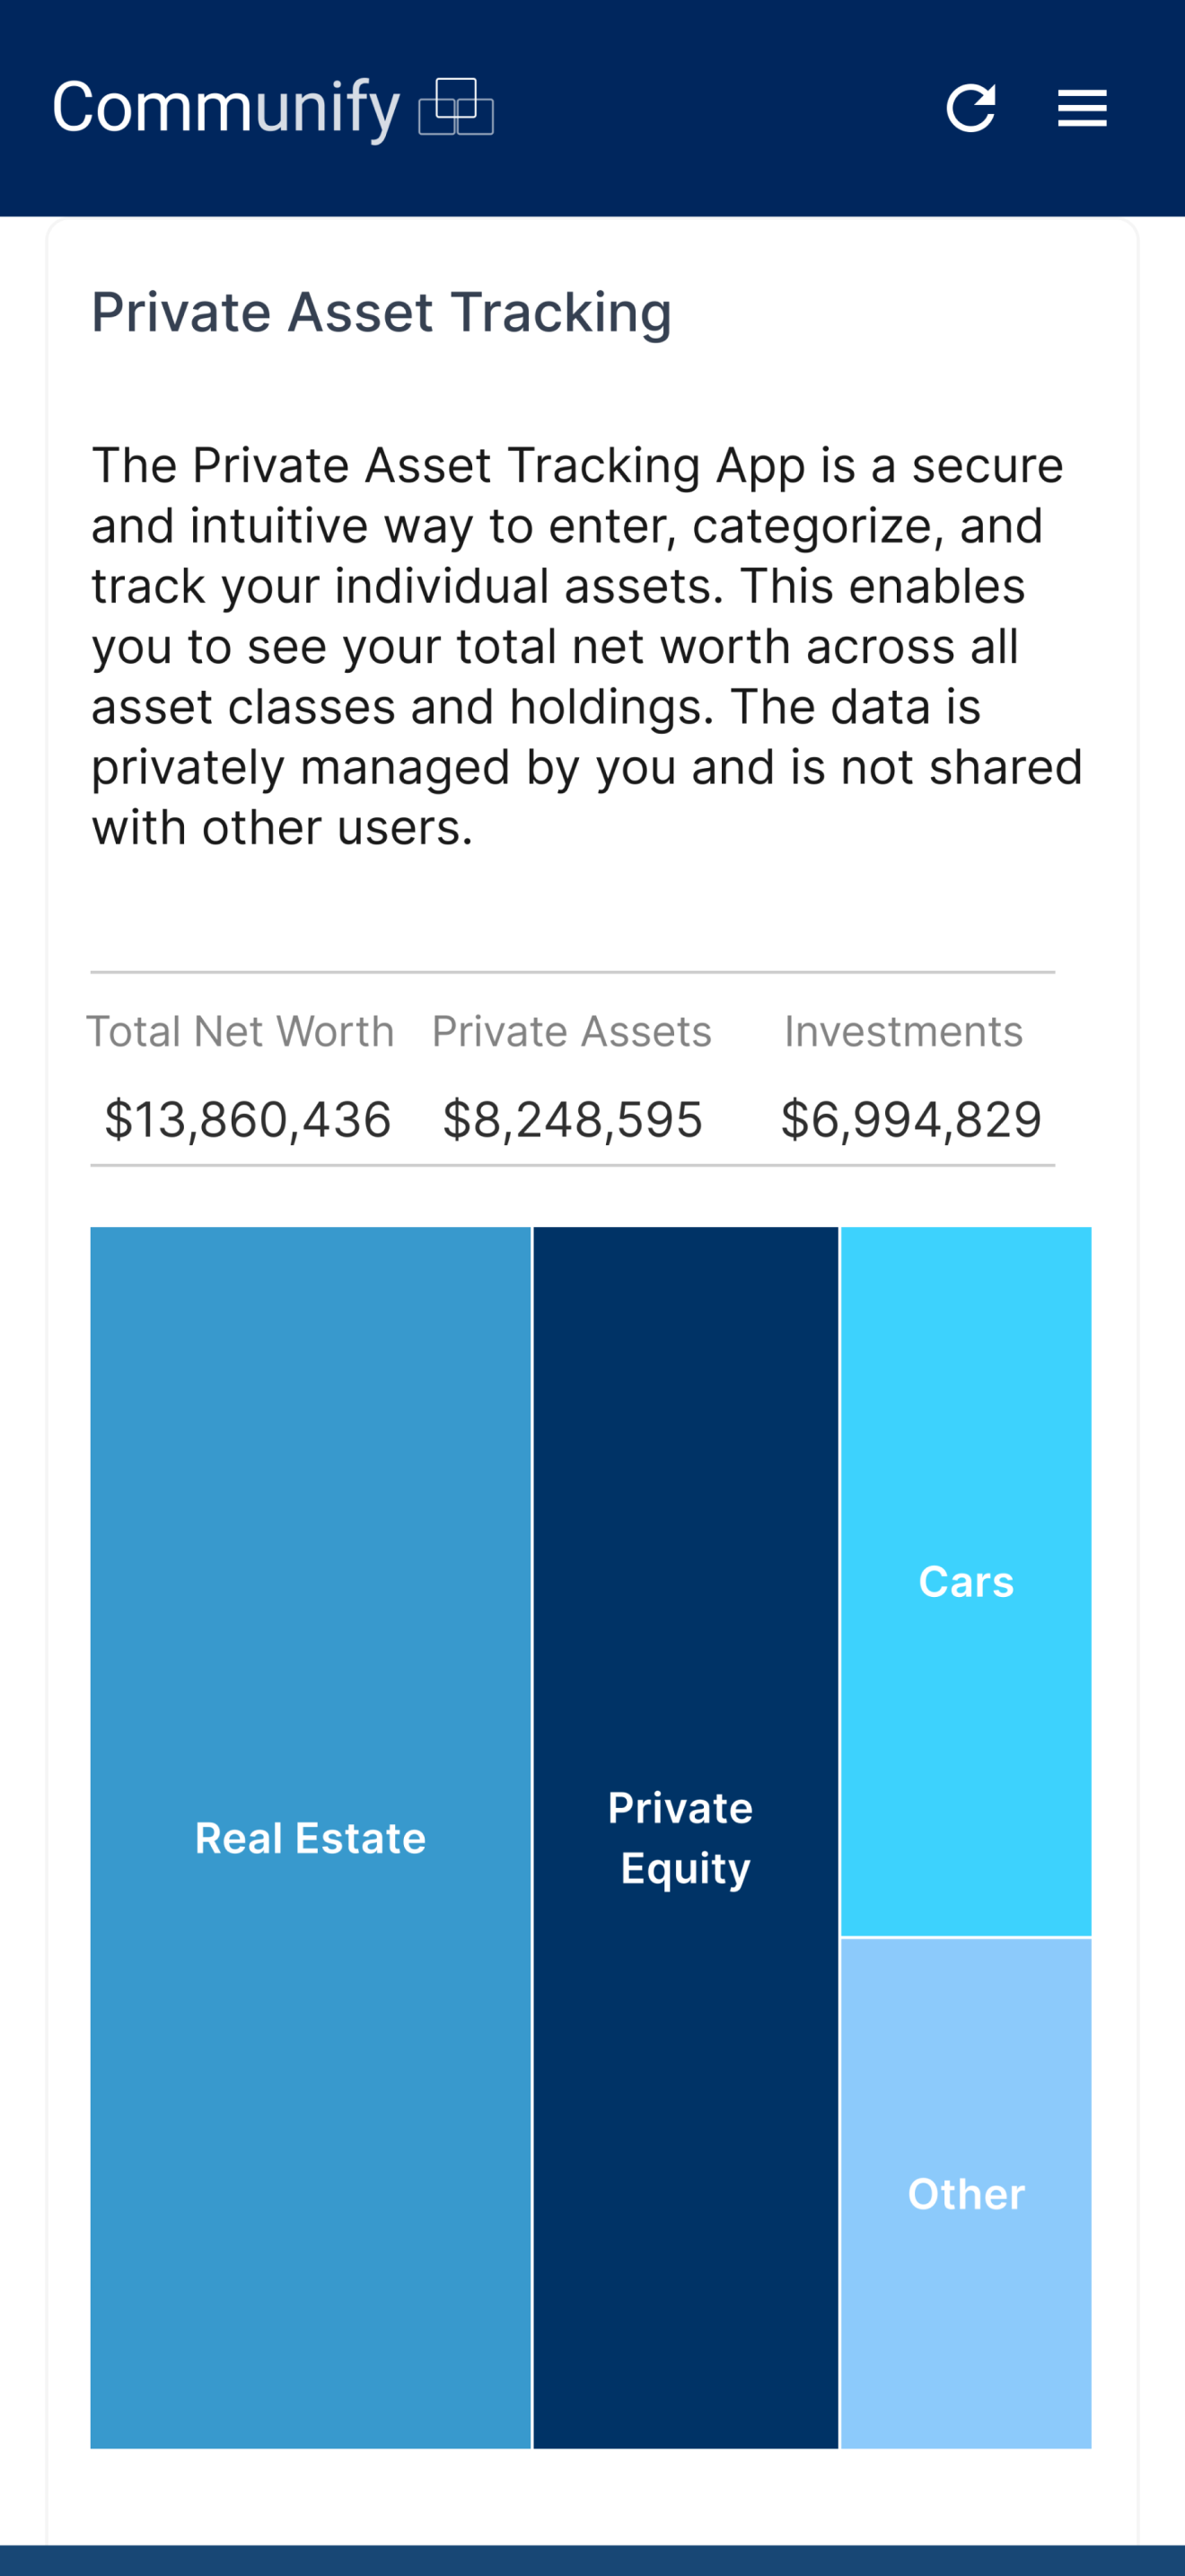Select the Private Equity treemap tile
This screenshot has height=2576, width=1185.
pyautogui.click(x=686, y=1838)
